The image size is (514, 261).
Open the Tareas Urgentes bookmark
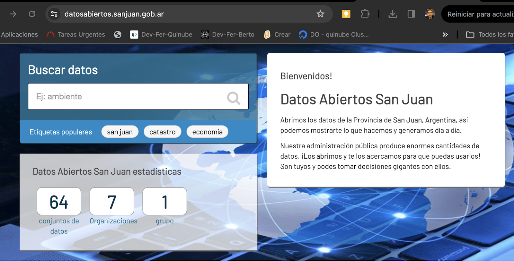tap(76, 35)
